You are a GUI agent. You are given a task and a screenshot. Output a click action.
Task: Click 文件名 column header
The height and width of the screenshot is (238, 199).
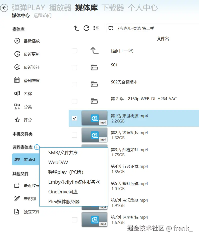tap(163, 39)
